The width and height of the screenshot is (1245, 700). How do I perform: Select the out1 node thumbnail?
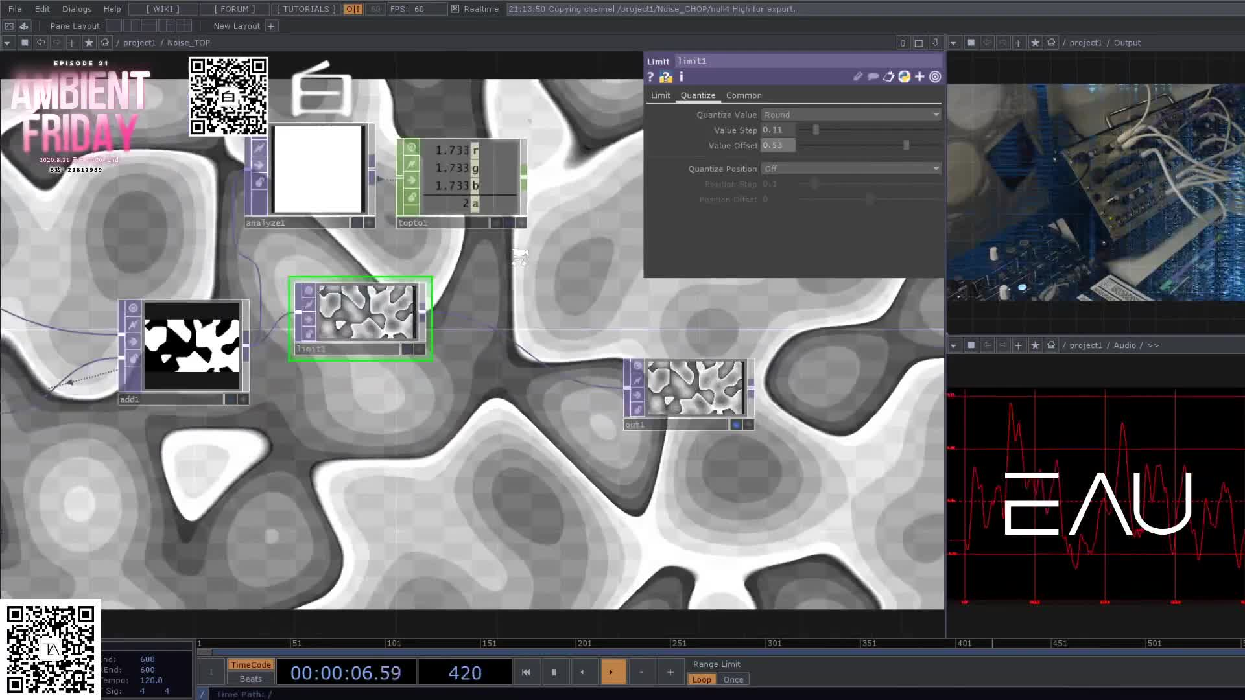[695, 388]
